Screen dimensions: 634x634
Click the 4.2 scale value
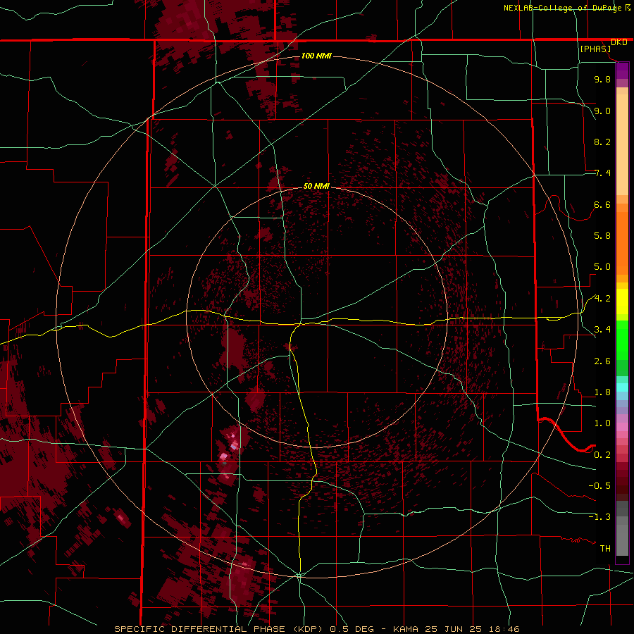[602, 299]
